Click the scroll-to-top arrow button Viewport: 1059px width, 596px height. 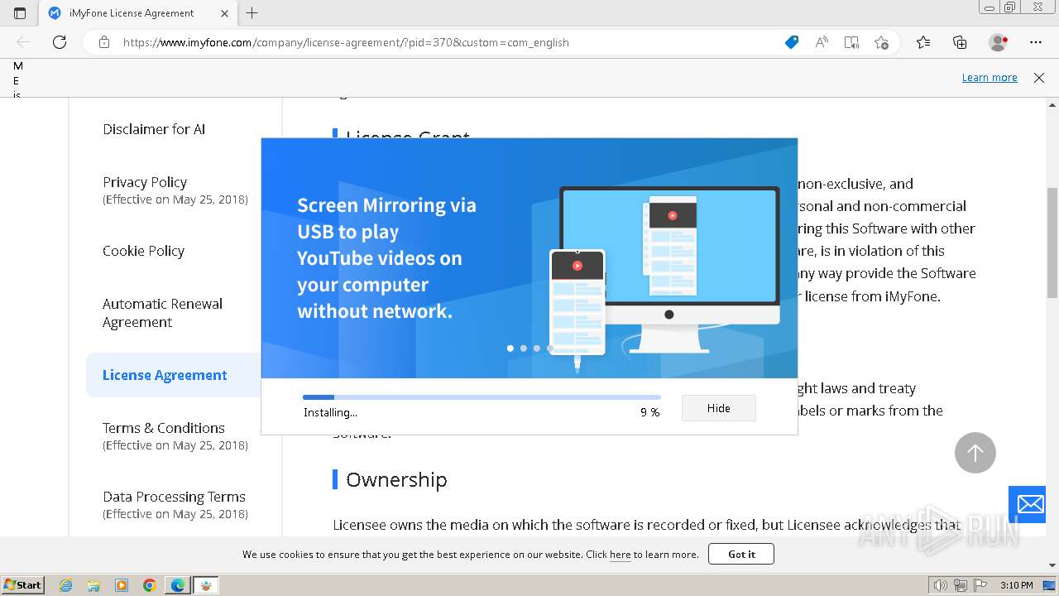point(975,453)
